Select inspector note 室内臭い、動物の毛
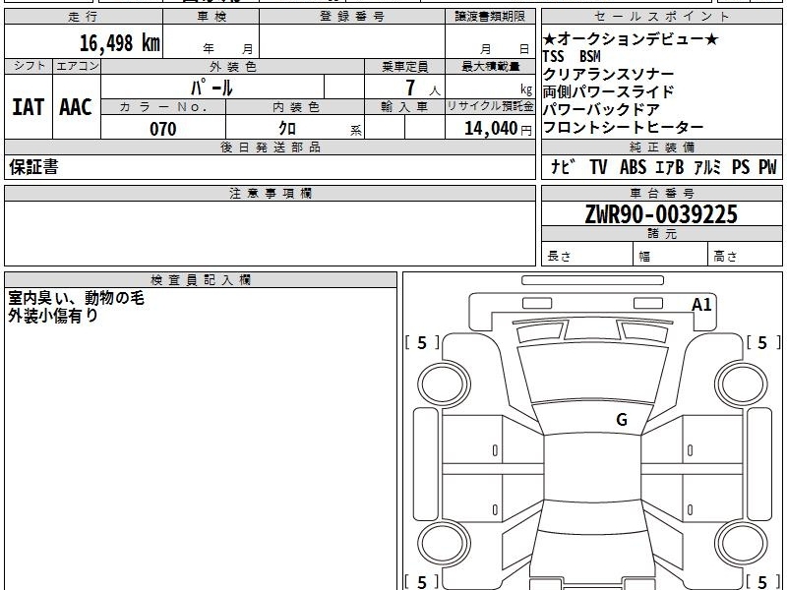 click(77, 298)
